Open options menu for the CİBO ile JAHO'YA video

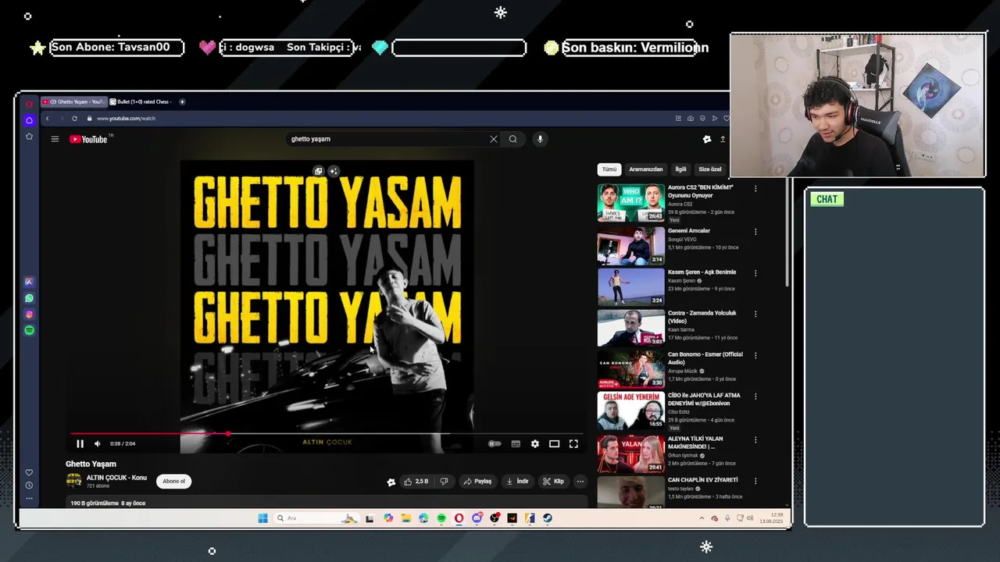(x=755, y=397)
